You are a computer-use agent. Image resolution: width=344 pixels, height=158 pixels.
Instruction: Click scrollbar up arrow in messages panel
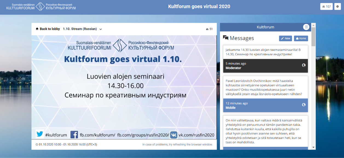(x=313, y=25)
